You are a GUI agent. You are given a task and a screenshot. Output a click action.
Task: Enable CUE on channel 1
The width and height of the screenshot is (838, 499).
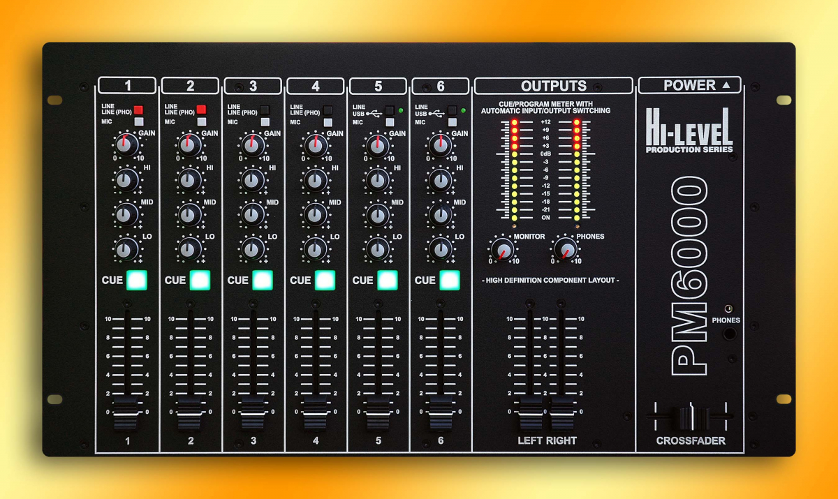tap(137, 281)
